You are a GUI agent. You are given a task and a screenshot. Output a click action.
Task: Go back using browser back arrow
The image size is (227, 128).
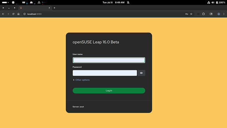3,14
